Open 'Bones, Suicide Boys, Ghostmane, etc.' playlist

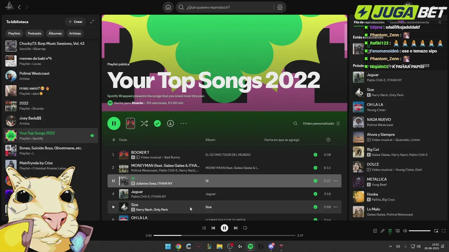pyautogui.click(x=51, y=150)
